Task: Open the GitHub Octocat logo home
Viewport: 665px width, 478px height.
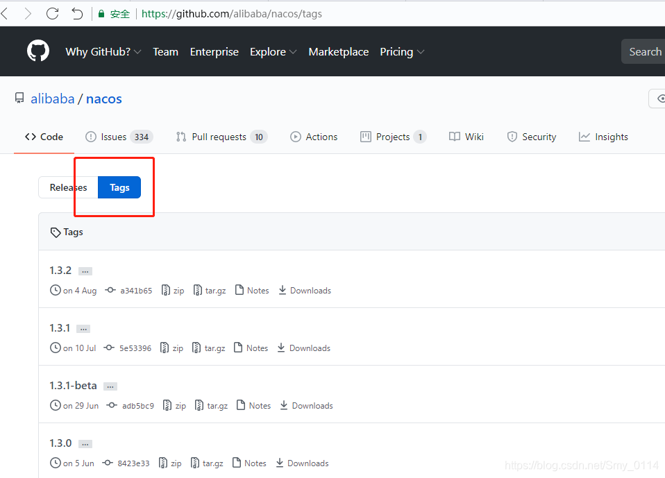Action: pos(38,51)
